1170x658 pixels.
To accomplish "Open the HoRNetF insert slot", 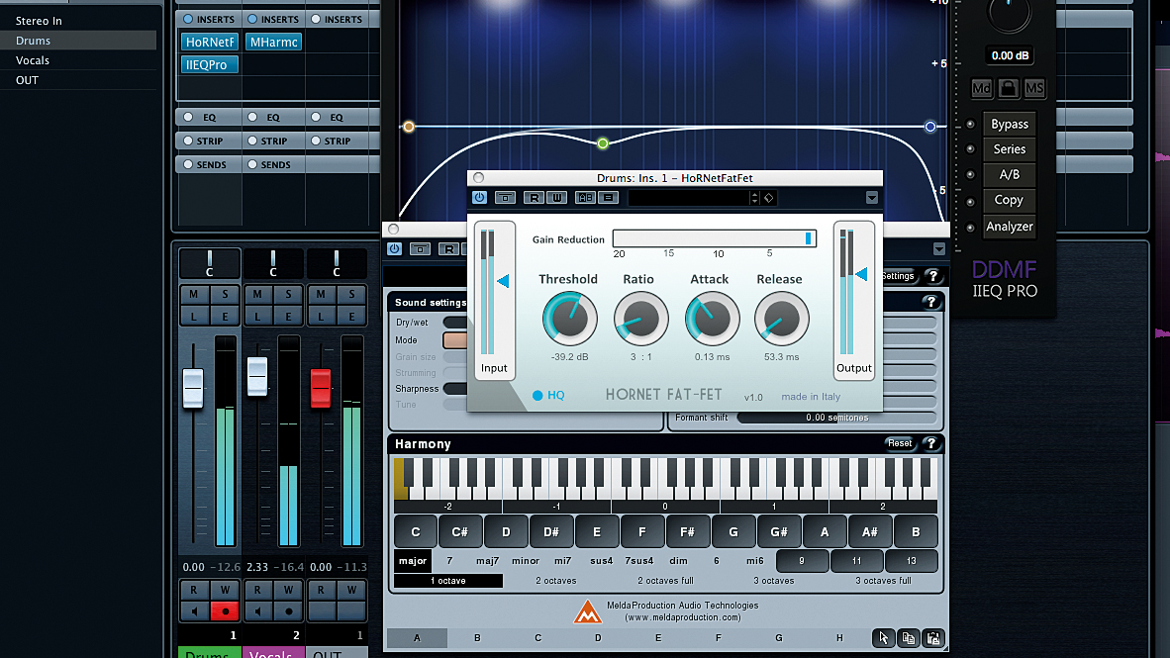I will [210, 42].
